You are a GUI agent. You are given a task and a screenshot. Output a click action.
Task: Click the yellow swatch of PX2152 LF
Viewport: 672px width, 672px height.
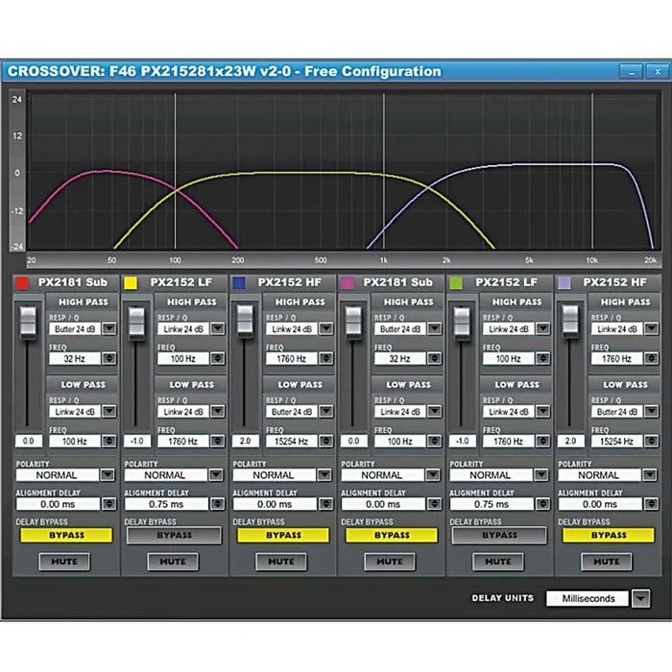[x=131, y=283]
